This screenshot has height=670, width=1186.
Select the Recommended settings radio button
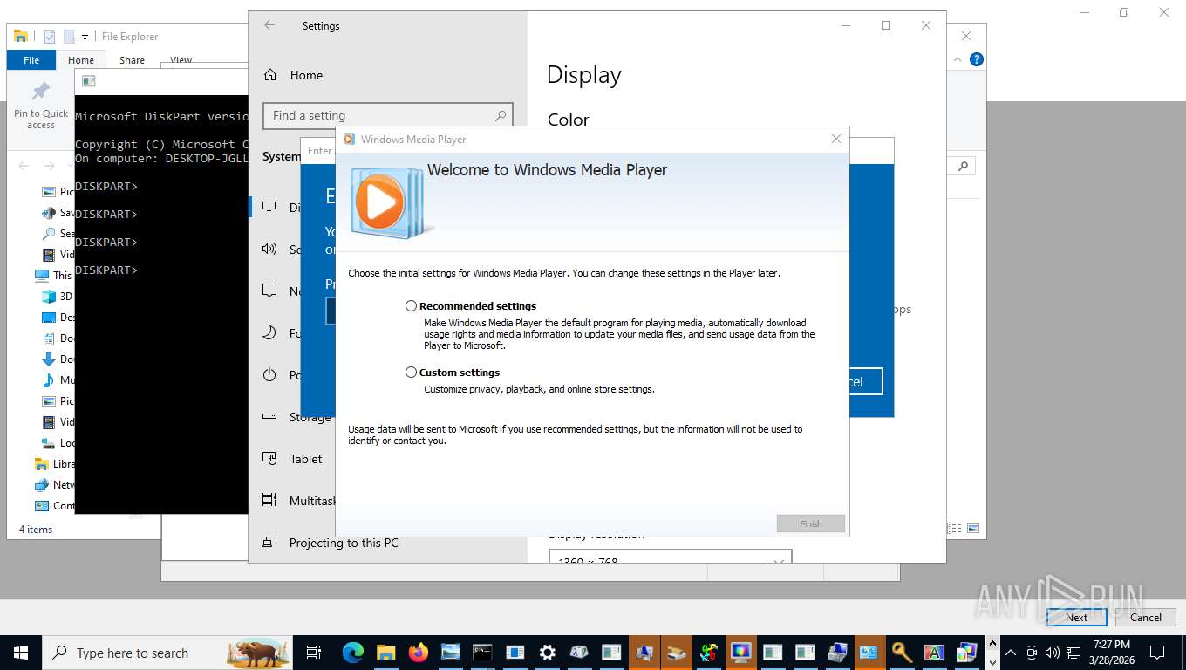tap(411, 306)
